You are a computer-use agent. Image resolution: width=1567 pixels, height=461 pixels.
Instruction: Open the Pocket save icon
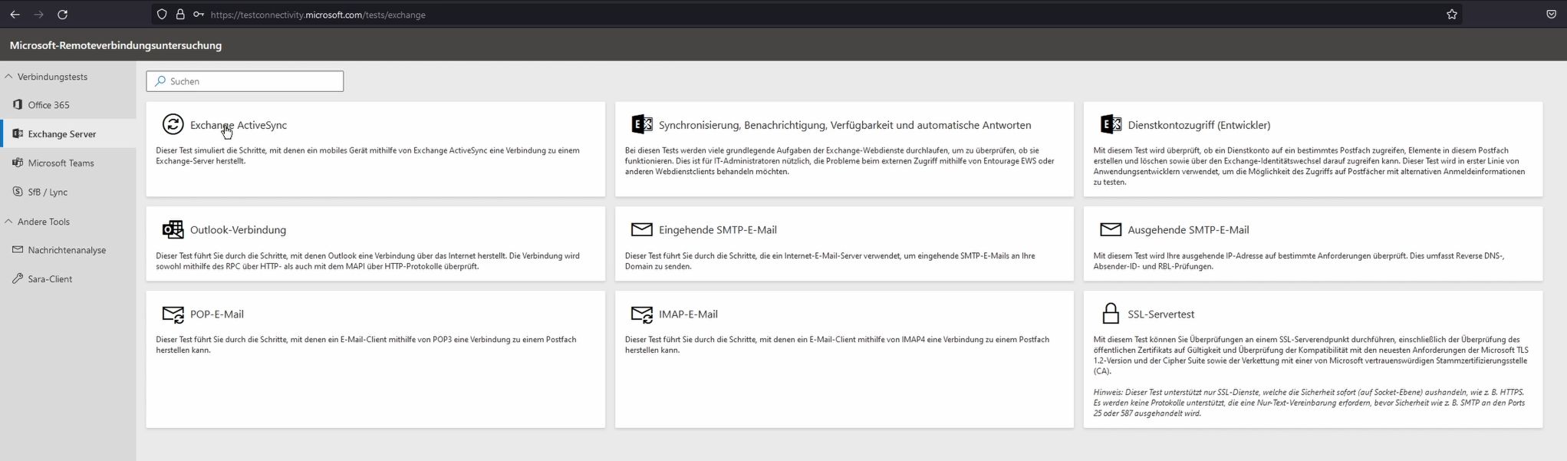click(1551, 15)
